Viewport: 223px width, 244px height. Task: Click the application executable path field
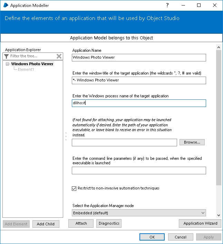pyautogui.click(x=124, y=143)
